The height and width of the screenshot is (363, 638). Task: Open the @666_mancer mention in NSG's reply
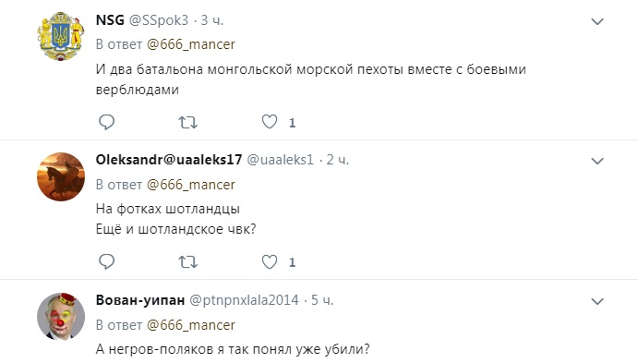point(191,44)
